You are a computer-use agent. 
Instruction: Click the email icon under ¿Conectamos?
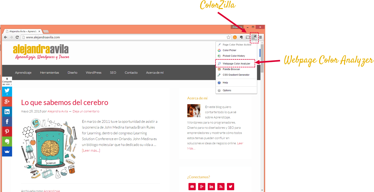click(x=192, y=187)
